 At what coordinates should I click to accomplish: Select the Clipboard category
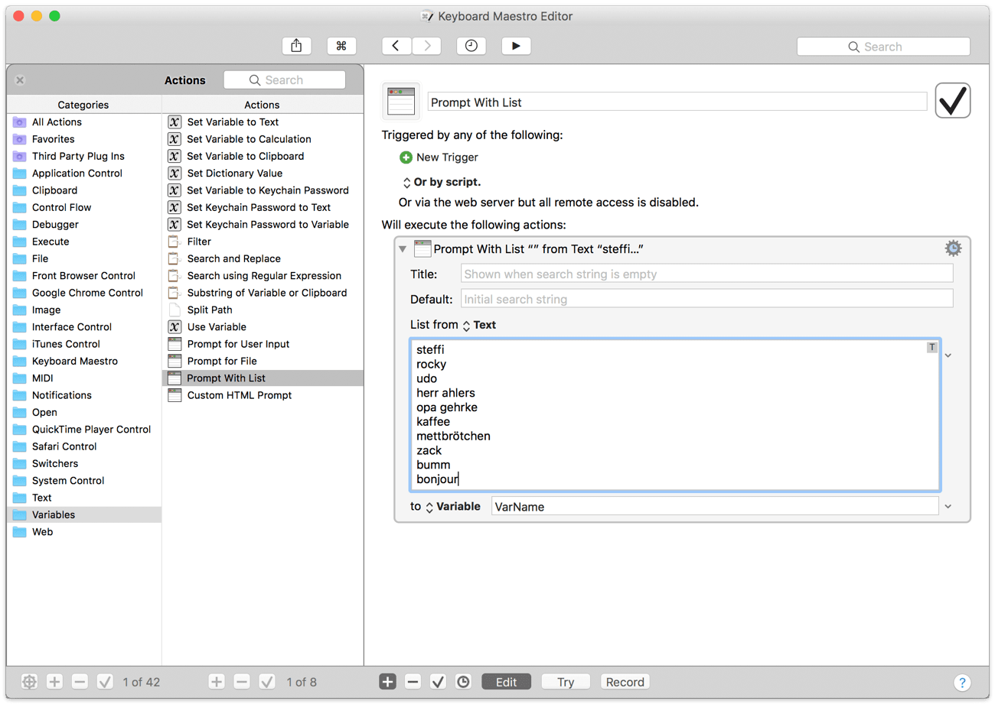point(84,190)
